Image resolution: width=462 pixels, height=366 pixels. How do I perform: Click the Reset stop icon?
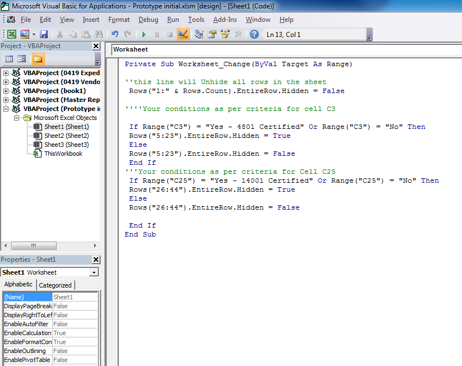coord(170,34)
